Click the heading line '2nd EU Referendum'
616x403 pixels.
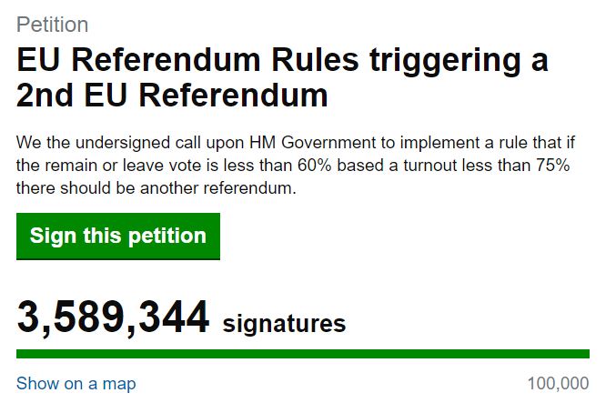click(172, 95)
